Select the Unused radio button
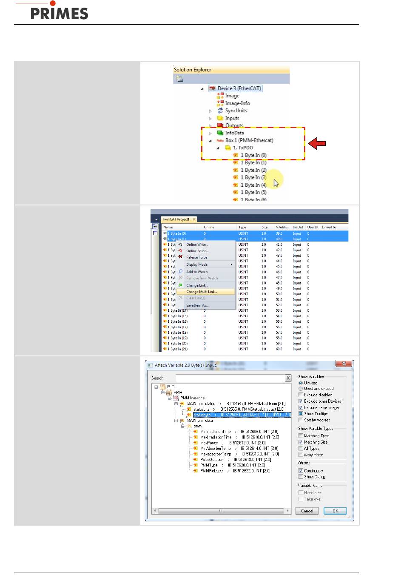Viewport: 404px width, 586px height. 301,383
